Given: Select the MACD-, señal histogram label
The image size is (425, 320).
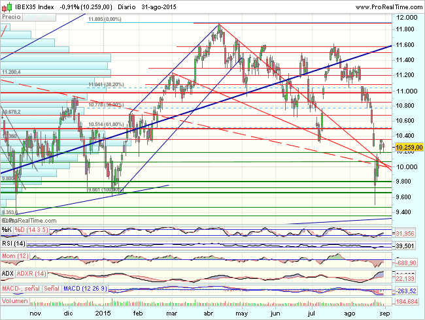Looking at the screenshot, I should pos(21,289).
